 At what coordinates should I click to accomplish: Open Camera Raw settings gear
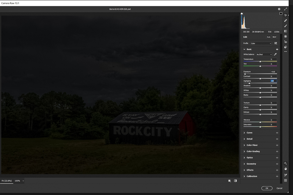tap(279, 9)
